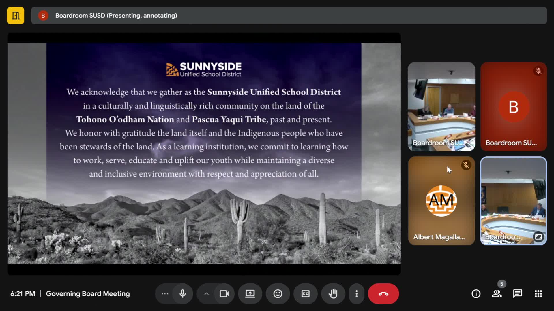Turn on closed captions

305,294
